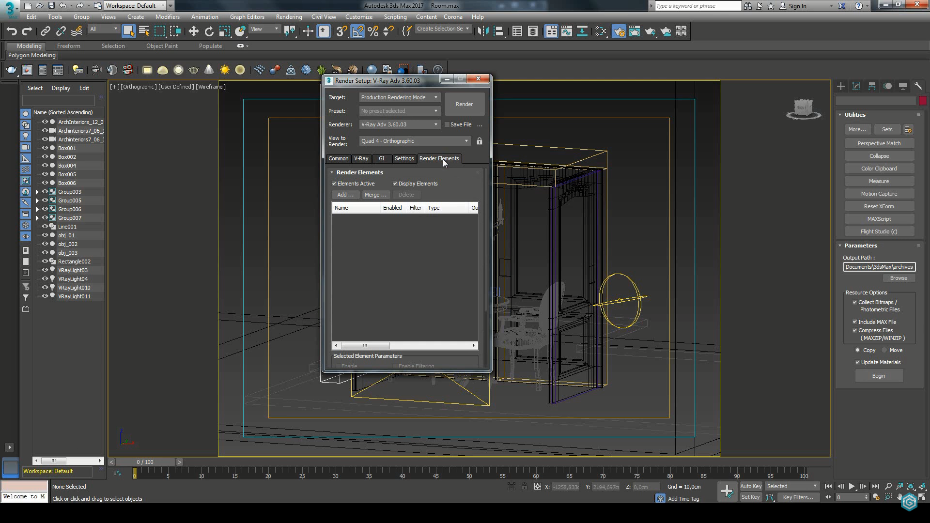The image size is (930, 523).
Task: Open Create Selection Set dropdown
Action: pyautogui.click(x=443, y=29)
